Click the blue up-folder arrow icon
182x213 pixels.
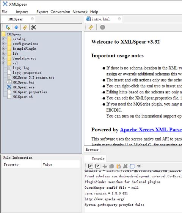pyautogui.click(x=16, y=27)
